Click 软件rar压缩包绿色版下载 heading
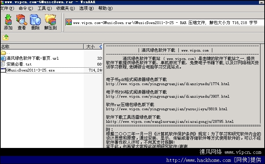Viewport: 265px width, 164px height. 130,105
